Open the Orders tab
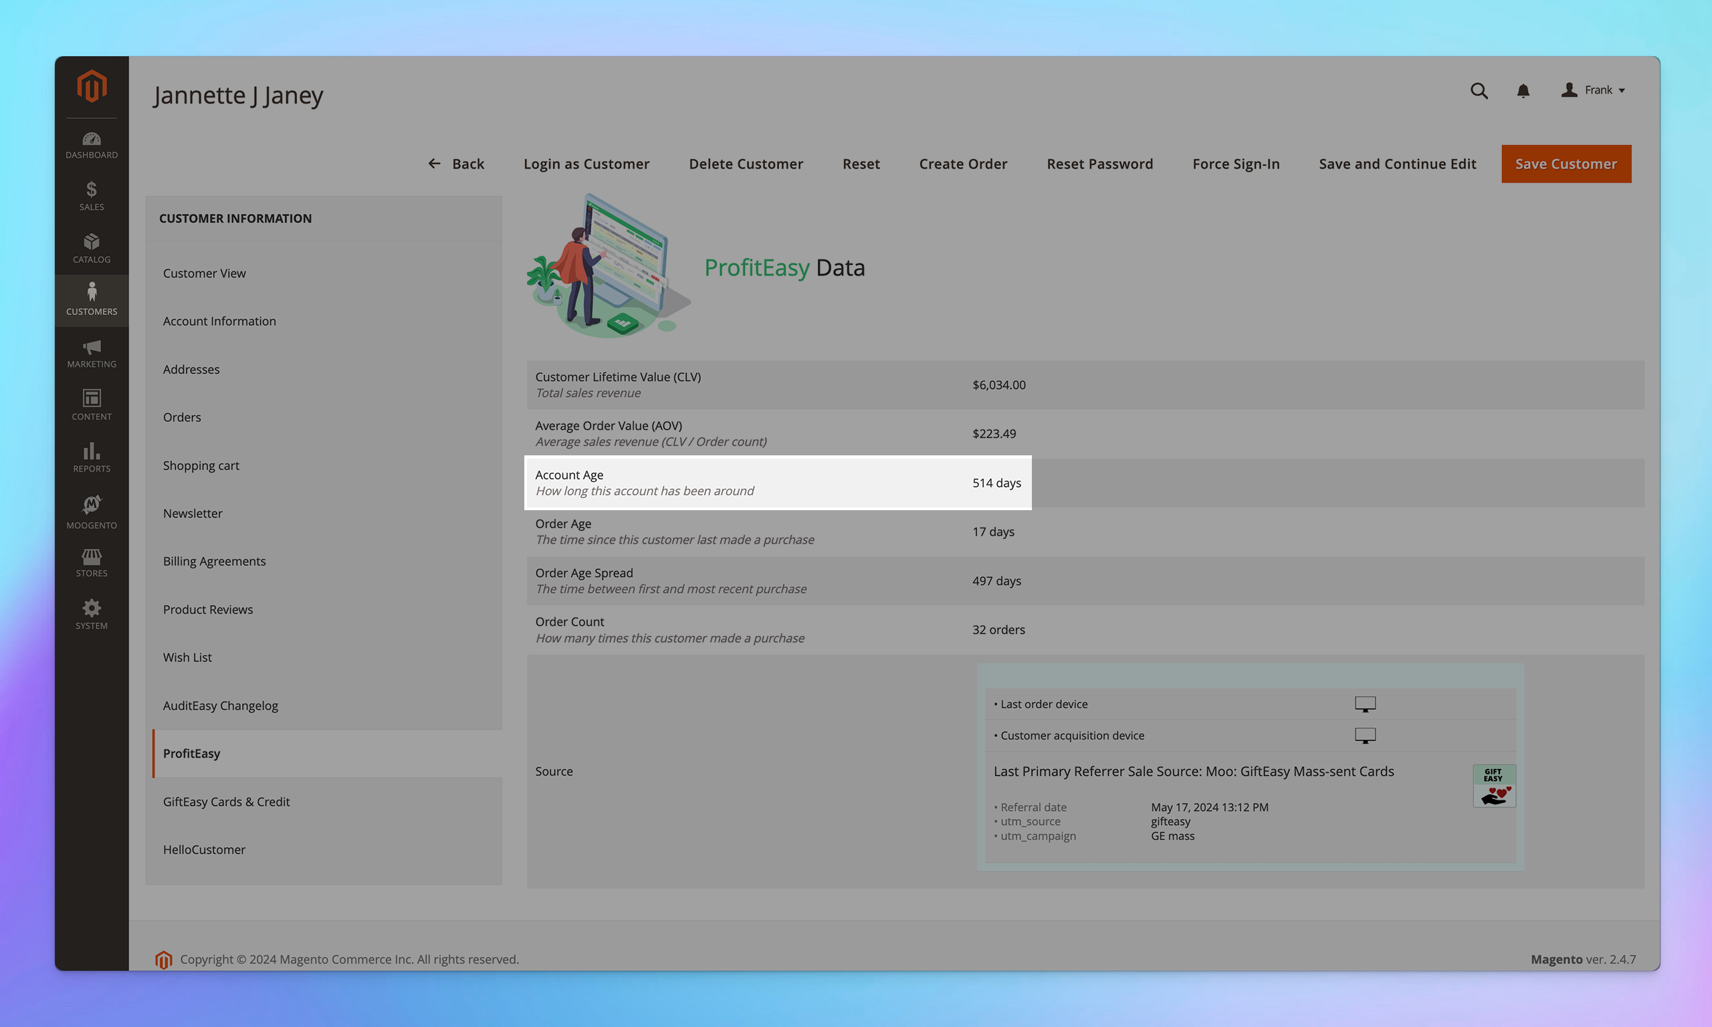The width and height of the screenshot is (1712, 1027). point(324,417)
